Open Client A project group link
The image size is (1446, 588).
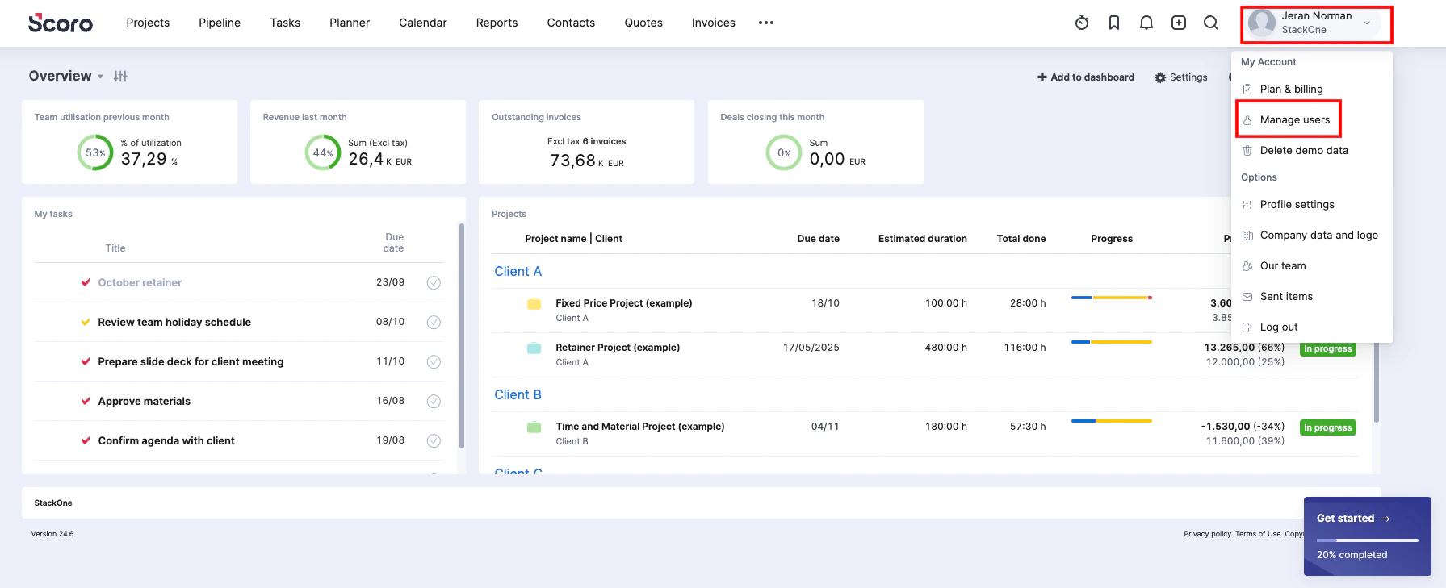pyautogui.click(x=518, y=272)
